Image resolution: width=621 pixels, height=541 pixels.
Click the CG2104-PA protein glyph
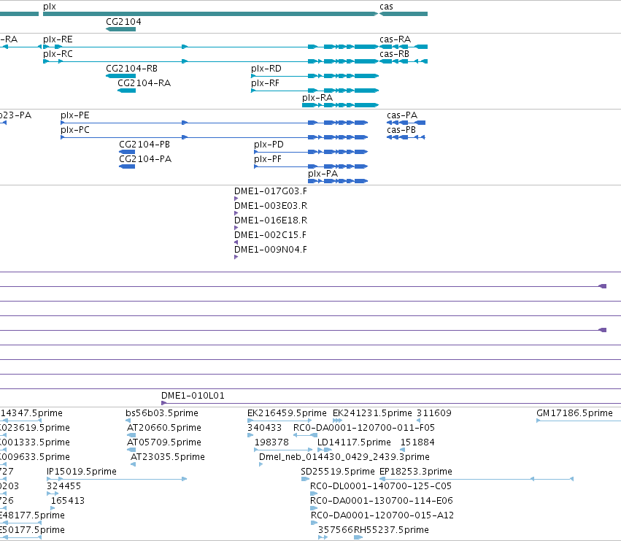tap(127, 166)
